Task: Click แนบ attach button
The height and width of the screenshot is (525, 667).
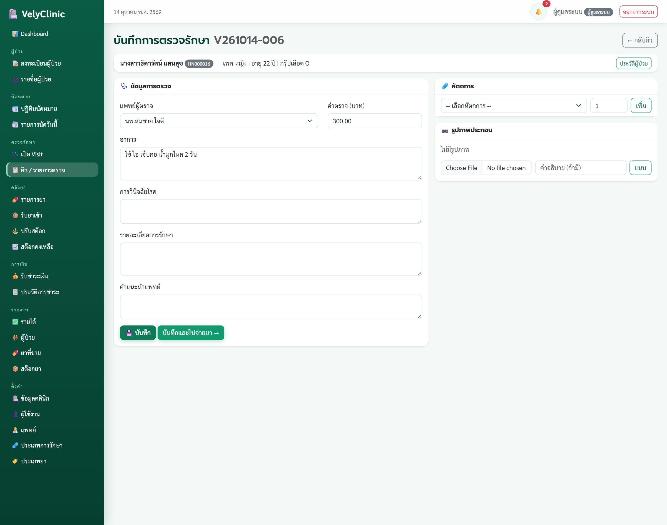Action: [x=640, y=168]
